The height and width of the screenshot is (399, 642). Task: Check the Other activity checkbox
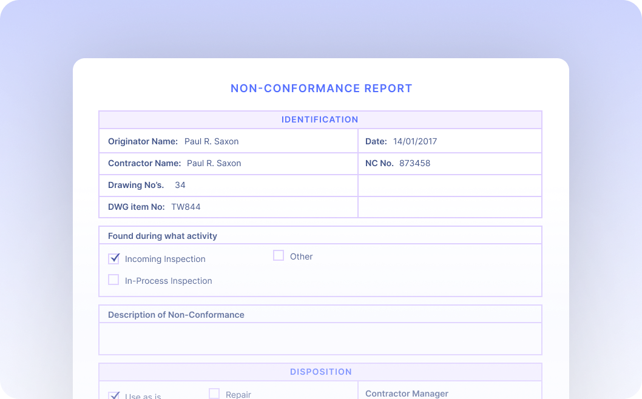click(279, 256)
